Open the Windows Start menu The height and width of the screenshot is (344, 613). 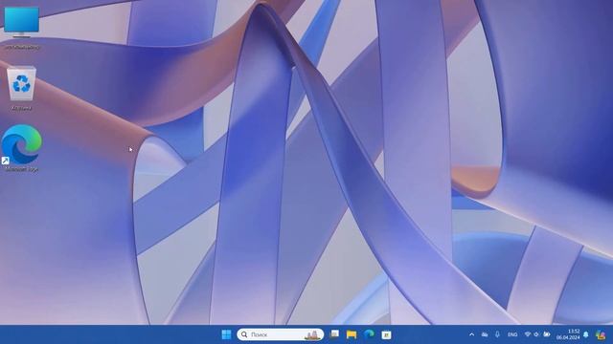coord(226,334)
